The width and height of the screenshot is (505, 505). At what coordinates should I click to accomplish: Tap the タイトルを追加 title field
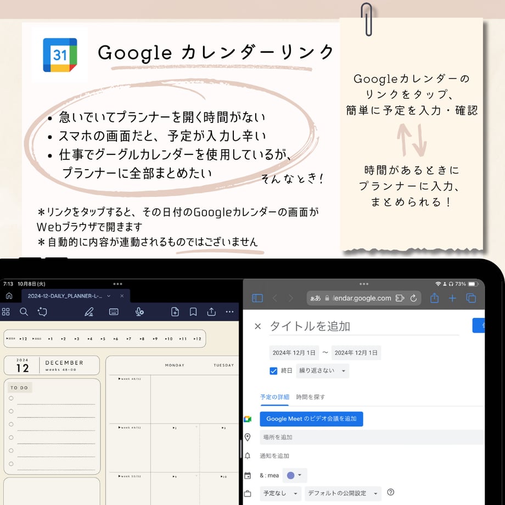point(364,327)
